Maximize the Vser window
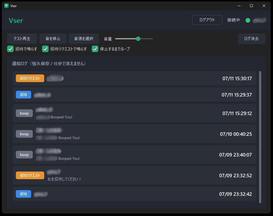The width and height of the screenshot is (273, 216). (x=251, y=6)
